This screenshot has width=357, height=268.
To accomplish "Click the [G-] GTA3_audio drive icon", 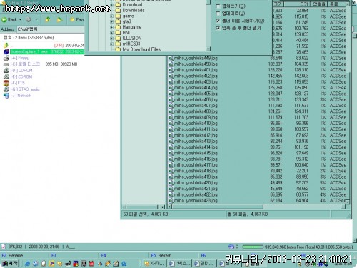I will tap(6, 89).
